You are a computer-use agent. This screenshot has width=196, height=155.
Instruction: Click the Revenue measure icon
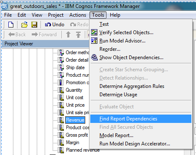61,120
